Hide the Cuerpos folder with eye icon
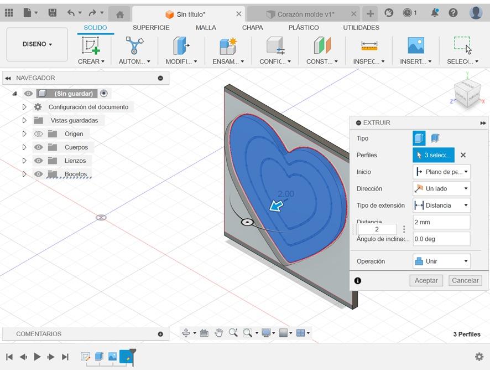The image size is (490, 370). point(38,147)
